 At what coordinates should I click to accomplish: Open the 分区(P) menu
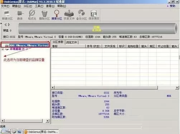point(28,6)
